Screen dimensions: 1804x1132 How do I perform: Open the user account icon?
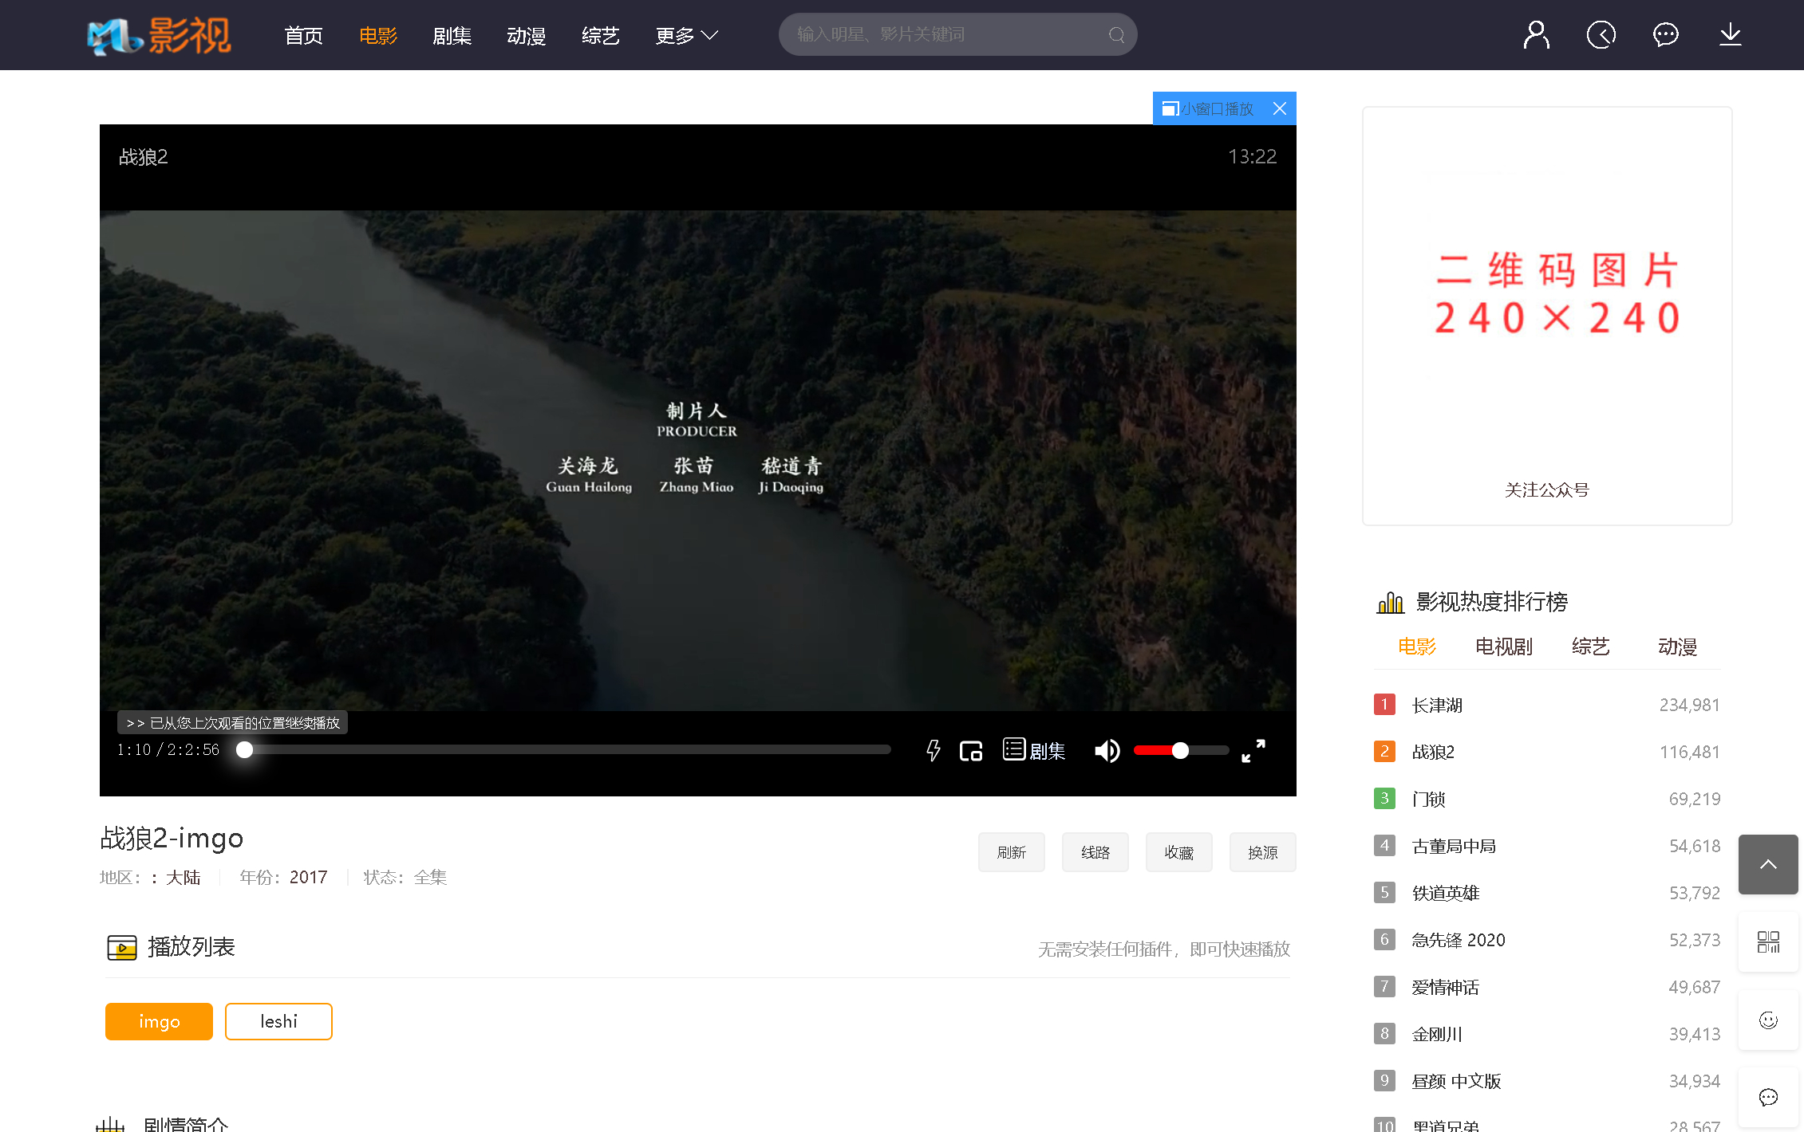[1536, 35]
